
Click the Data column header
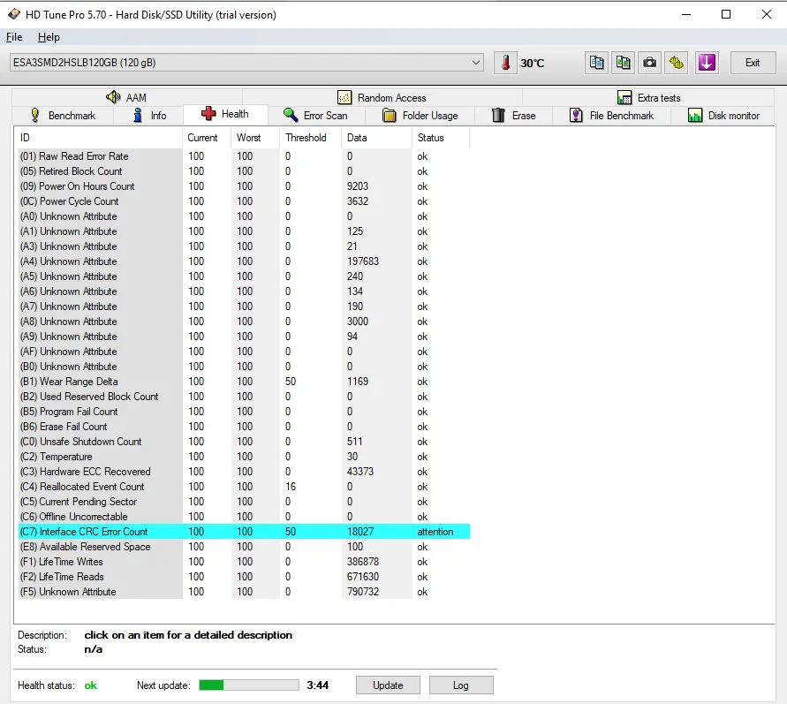376,138
